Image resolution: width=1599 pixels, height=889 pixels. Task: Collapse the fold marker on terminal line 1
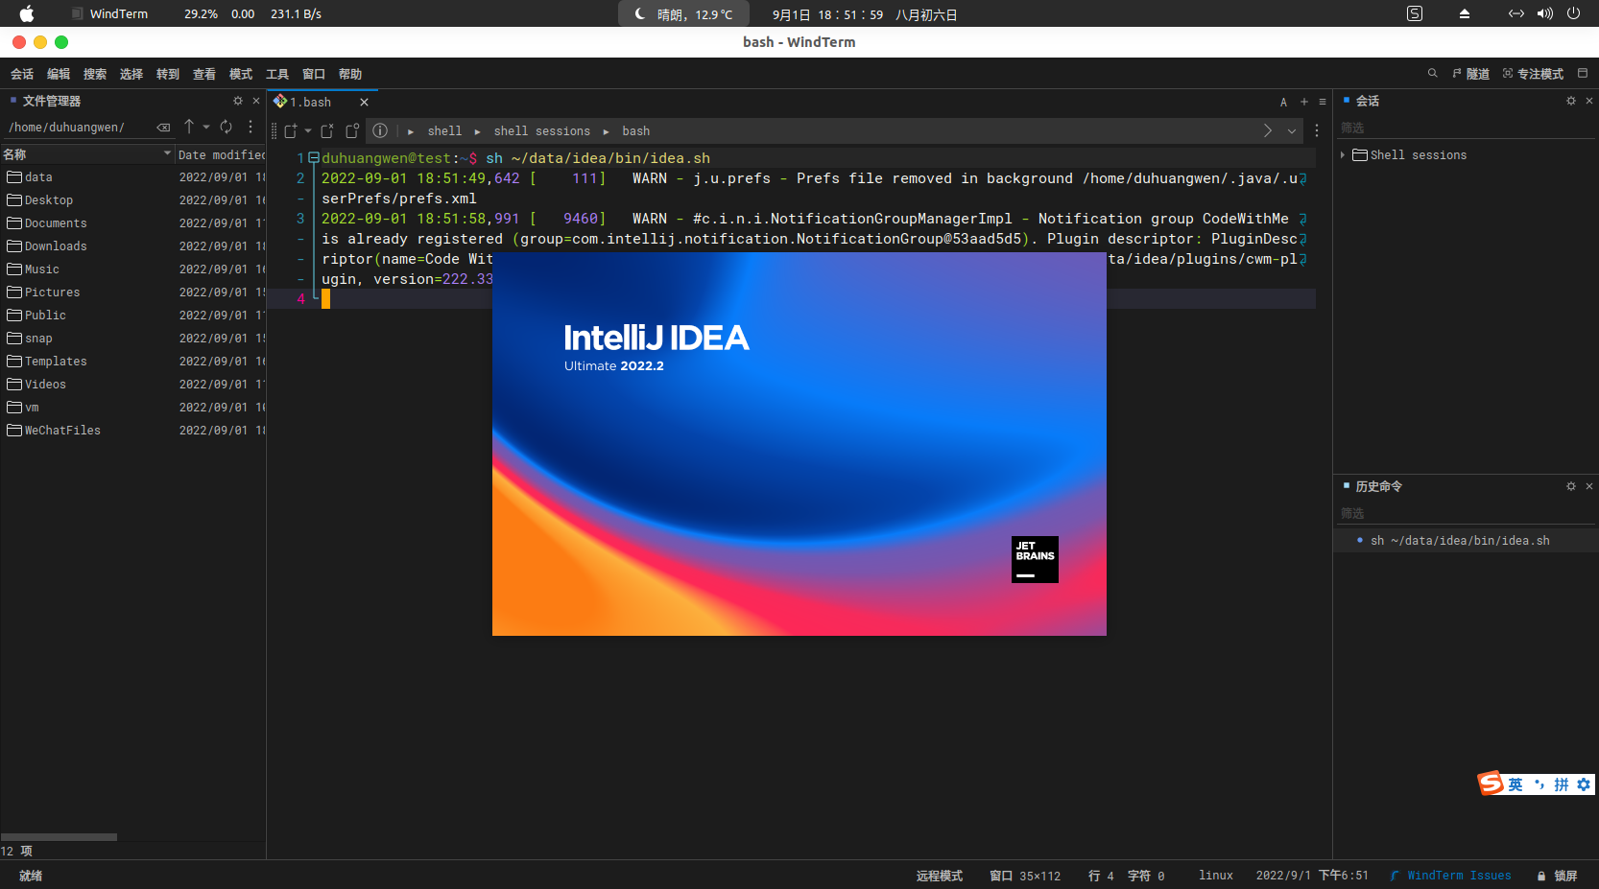point(313,157)
